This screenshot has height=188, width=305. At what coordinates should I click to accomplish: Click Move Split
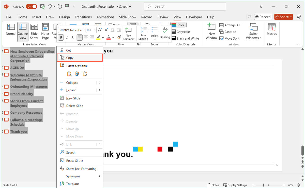coord(229,38)
